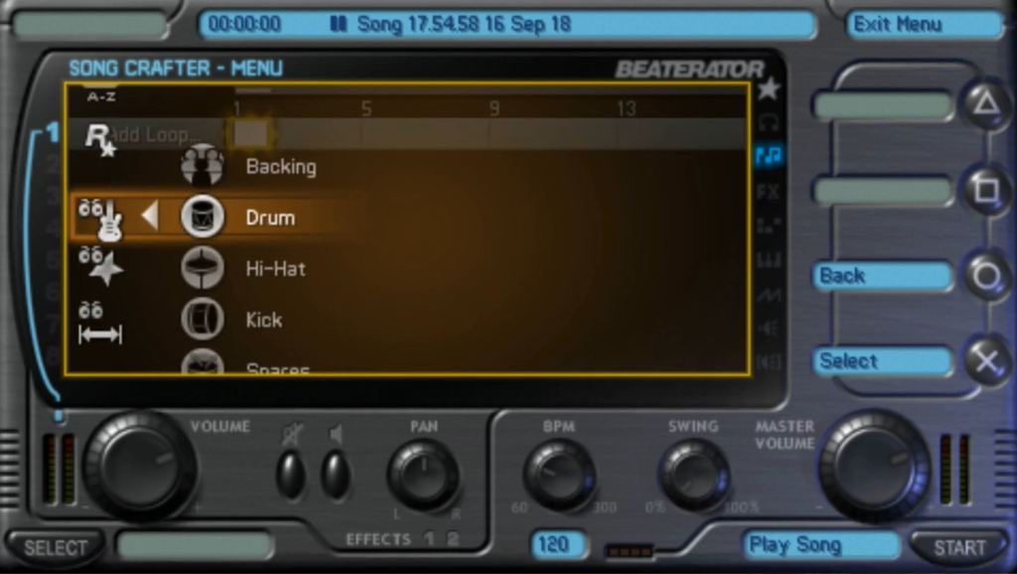Tap the Circle controller button next to Back
The image size is (1017, 574).
click(986, 276)
